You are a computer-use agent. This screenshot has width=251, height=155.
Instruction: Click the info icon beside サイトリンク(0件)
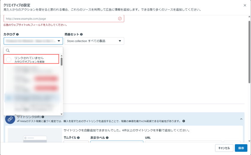[x=43, y=117]
